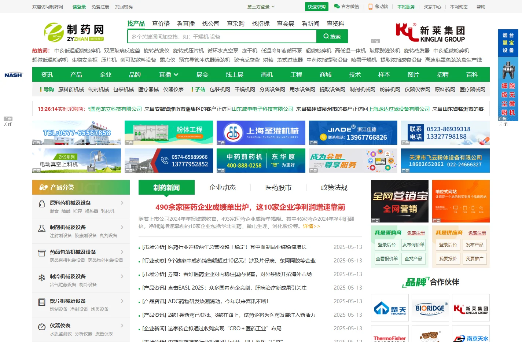This screenshot has height=342, width=522.
Task: Switch to the 政策法规 news tab
Action: [334, 187]
